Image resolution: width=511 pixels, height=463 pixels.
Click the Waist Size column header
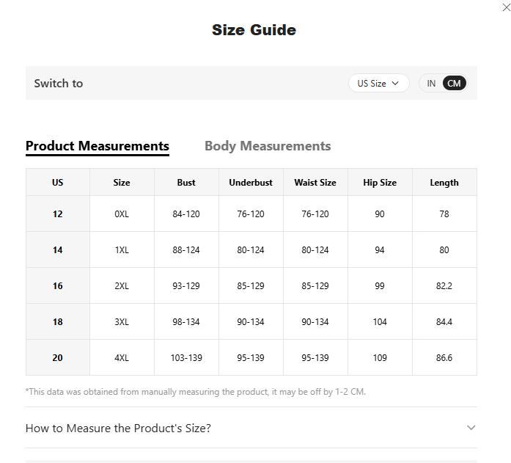315,183
